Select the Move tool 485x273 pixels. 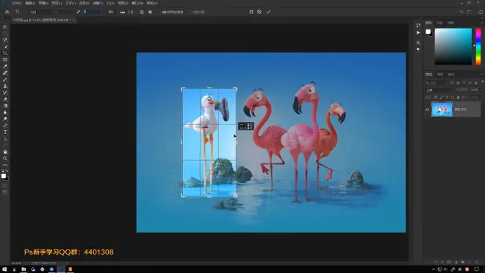[5, 27]
